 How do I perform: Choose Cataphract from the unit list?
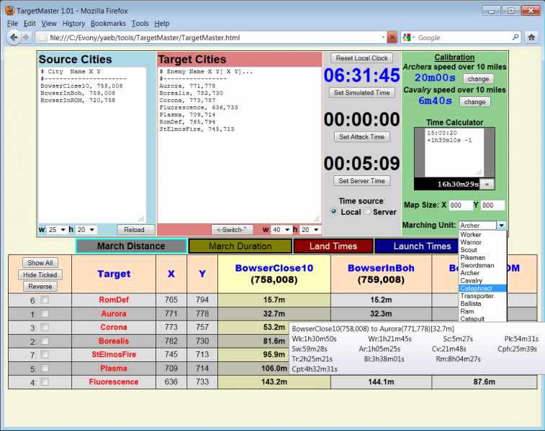[x=476, y=288]
